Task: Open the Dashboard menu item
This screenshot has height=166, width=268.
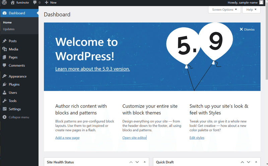Action: (x=19, y=13)
